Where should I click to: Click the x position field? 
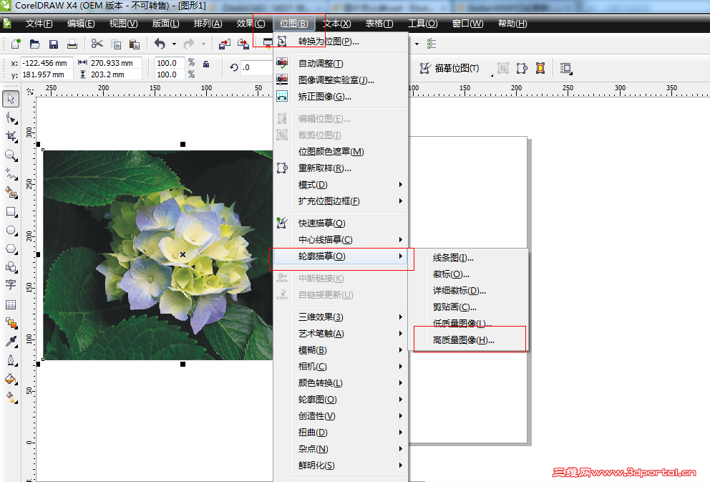[47, 63]
